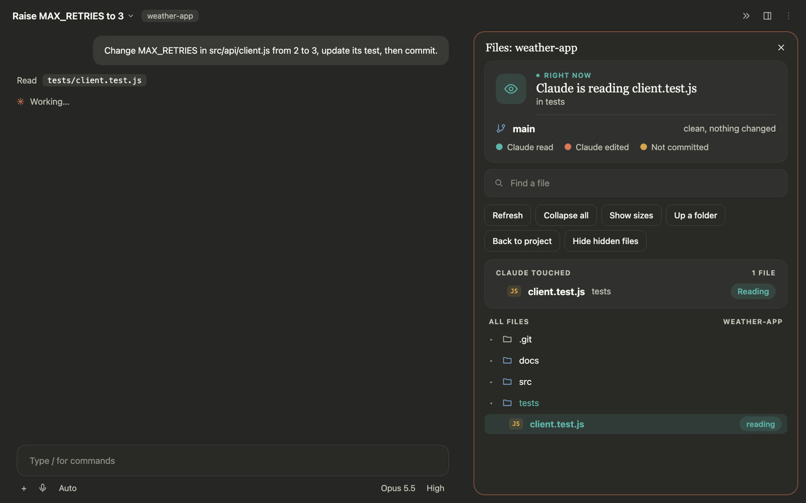
Task: Click the Claude edited legend dot
Action: click(x=568, y=147)
